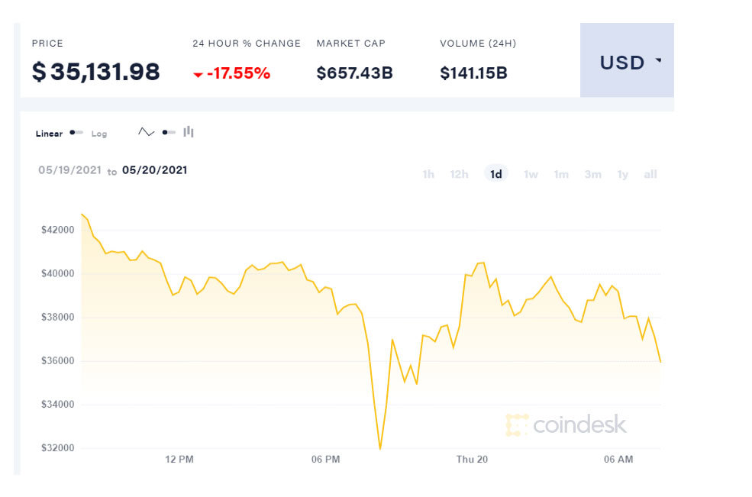752x497 pixels.
Task: Toggle the line/candlestick chart switch
Action: tap(169, 132)
